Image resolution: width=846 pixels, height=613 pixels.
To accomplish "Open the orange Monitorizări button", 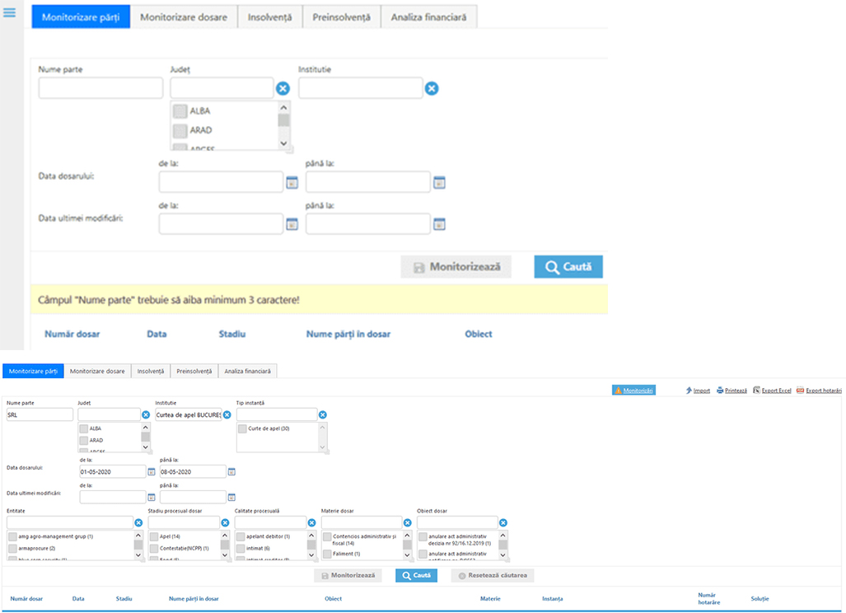I will [x=633, y=391].
